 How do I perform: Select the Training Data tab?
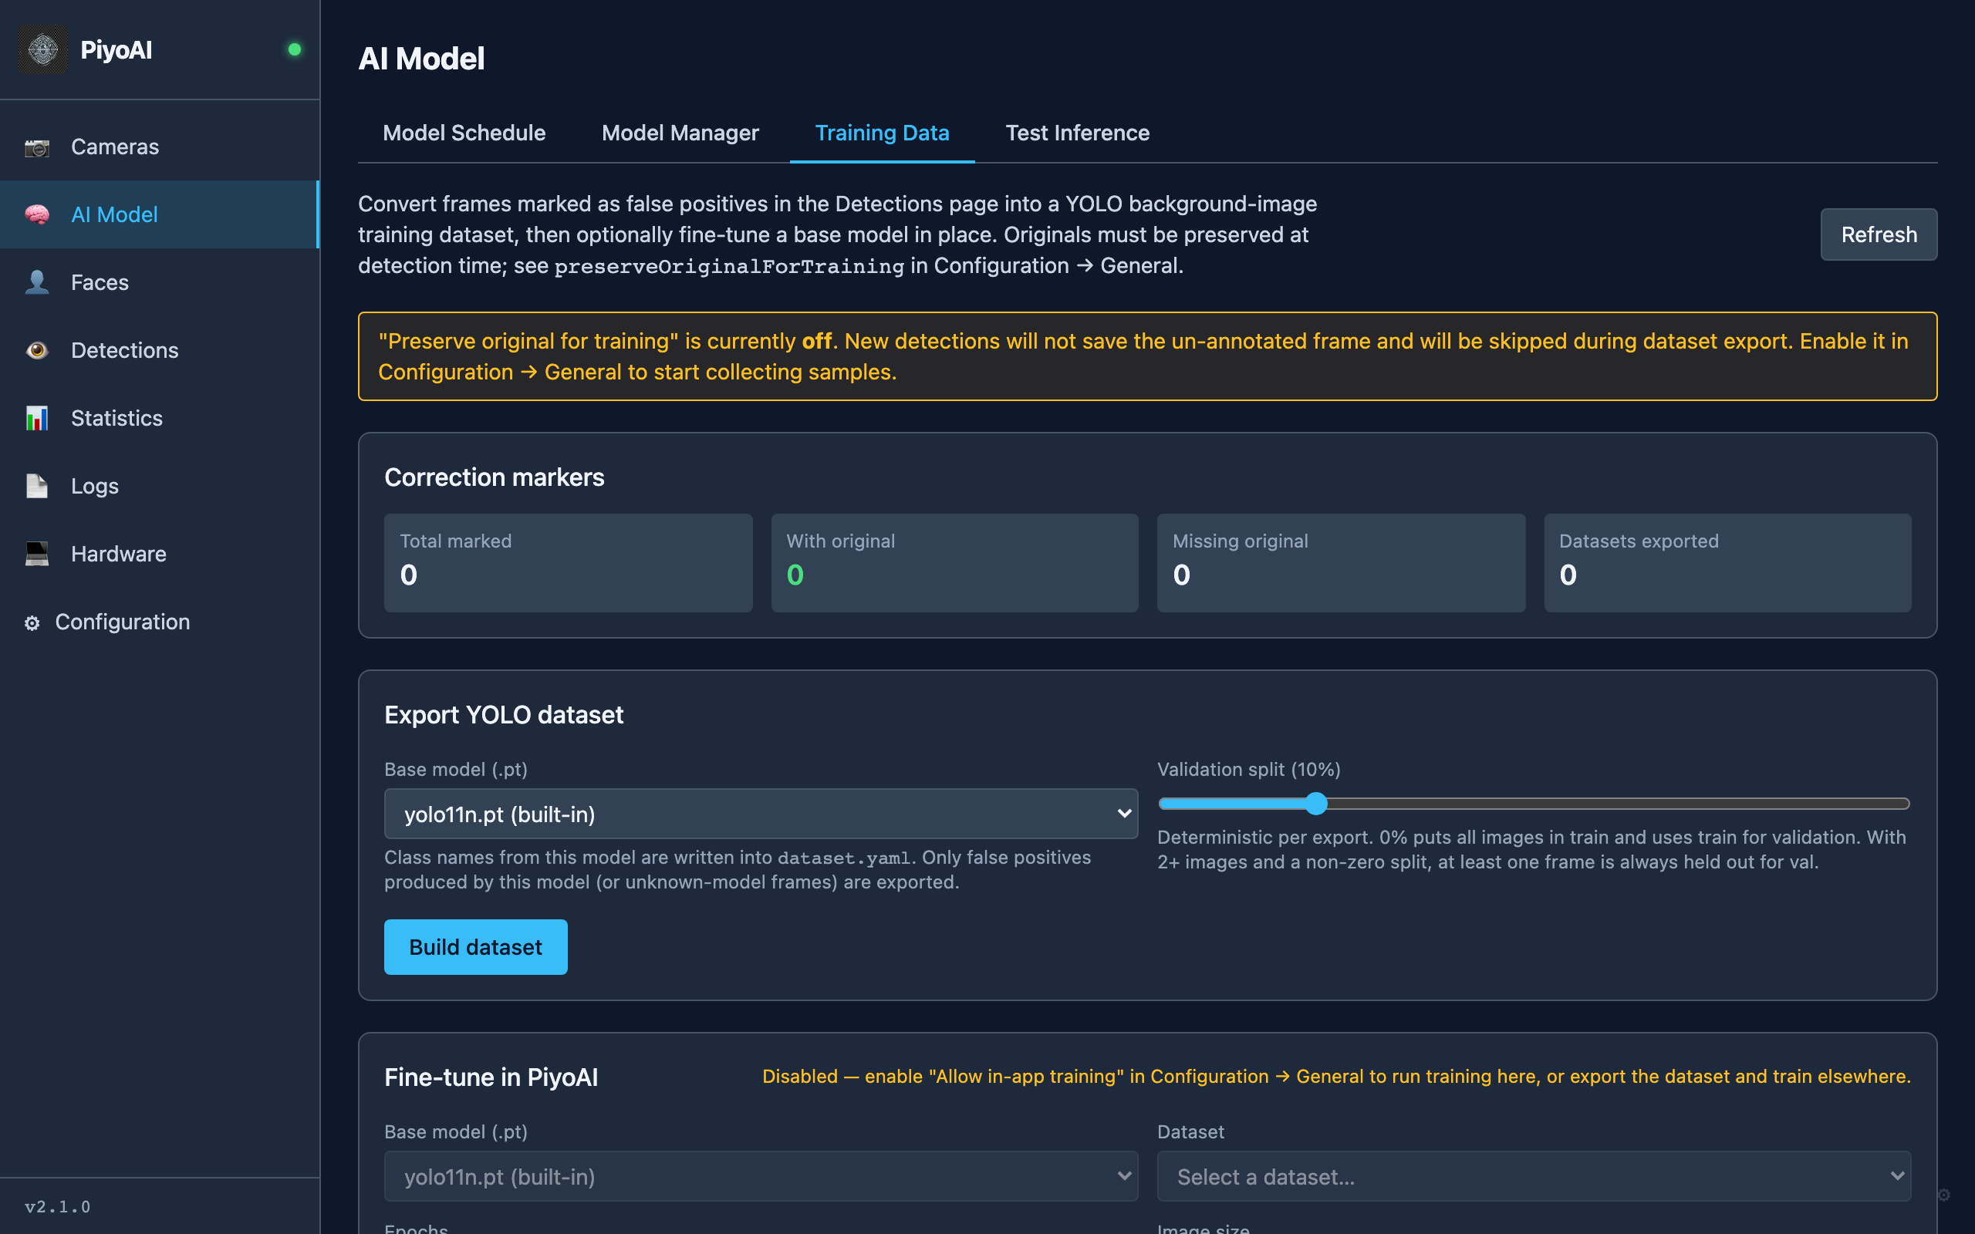(x=883, y=133)
